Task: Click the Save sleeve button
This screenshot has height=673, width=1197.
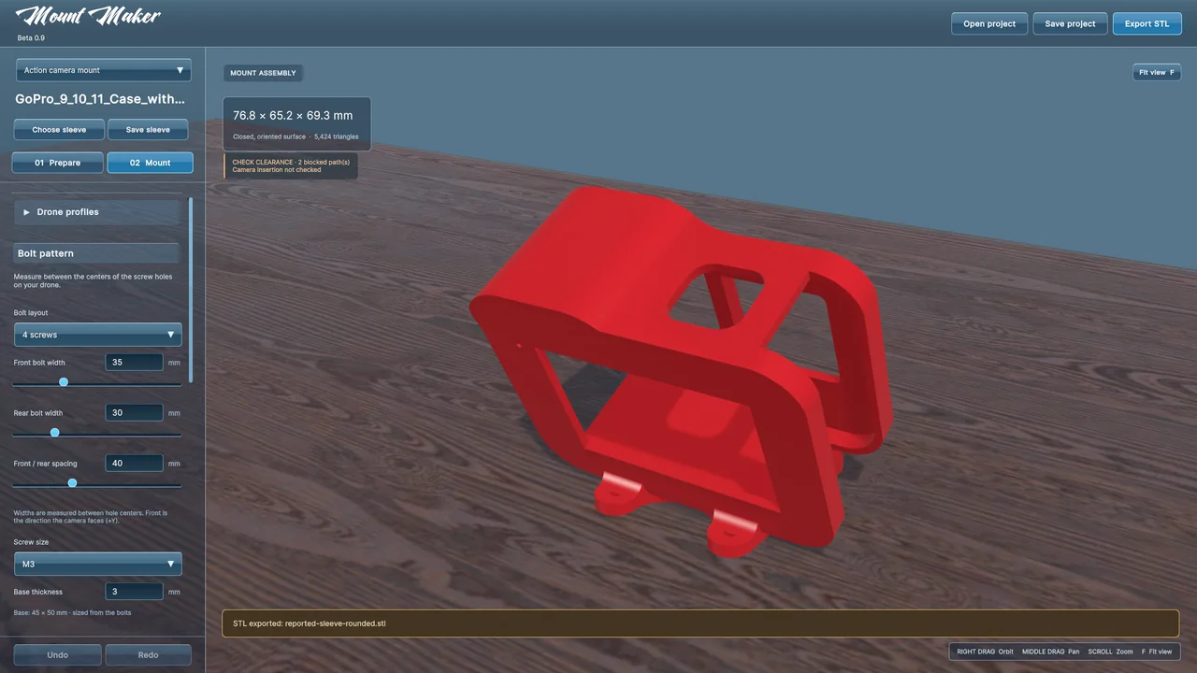Action: pyautogui.click(x=148, y=130)
